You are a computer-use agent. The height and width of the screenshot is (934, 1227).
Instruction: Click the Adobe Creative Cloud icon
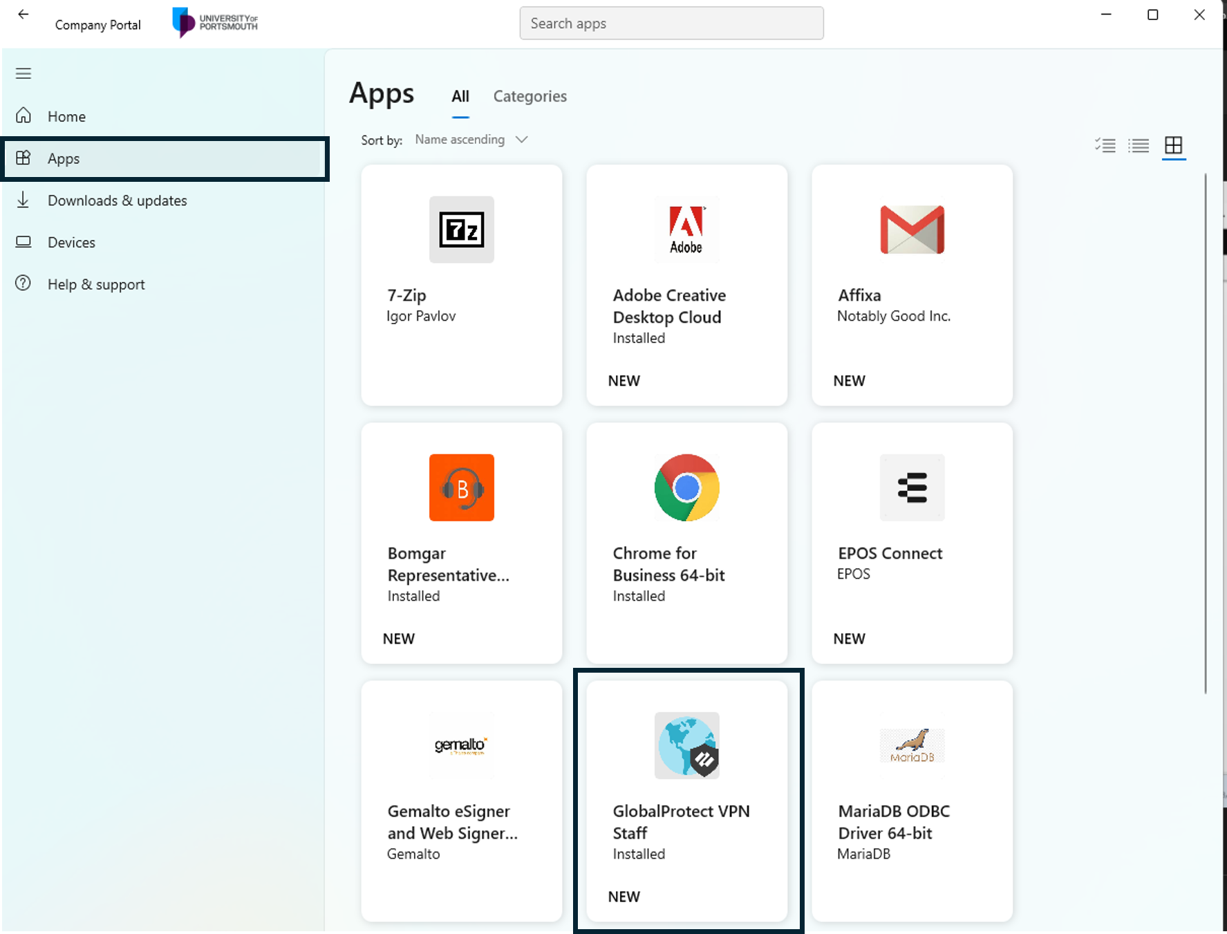(687, 230)
